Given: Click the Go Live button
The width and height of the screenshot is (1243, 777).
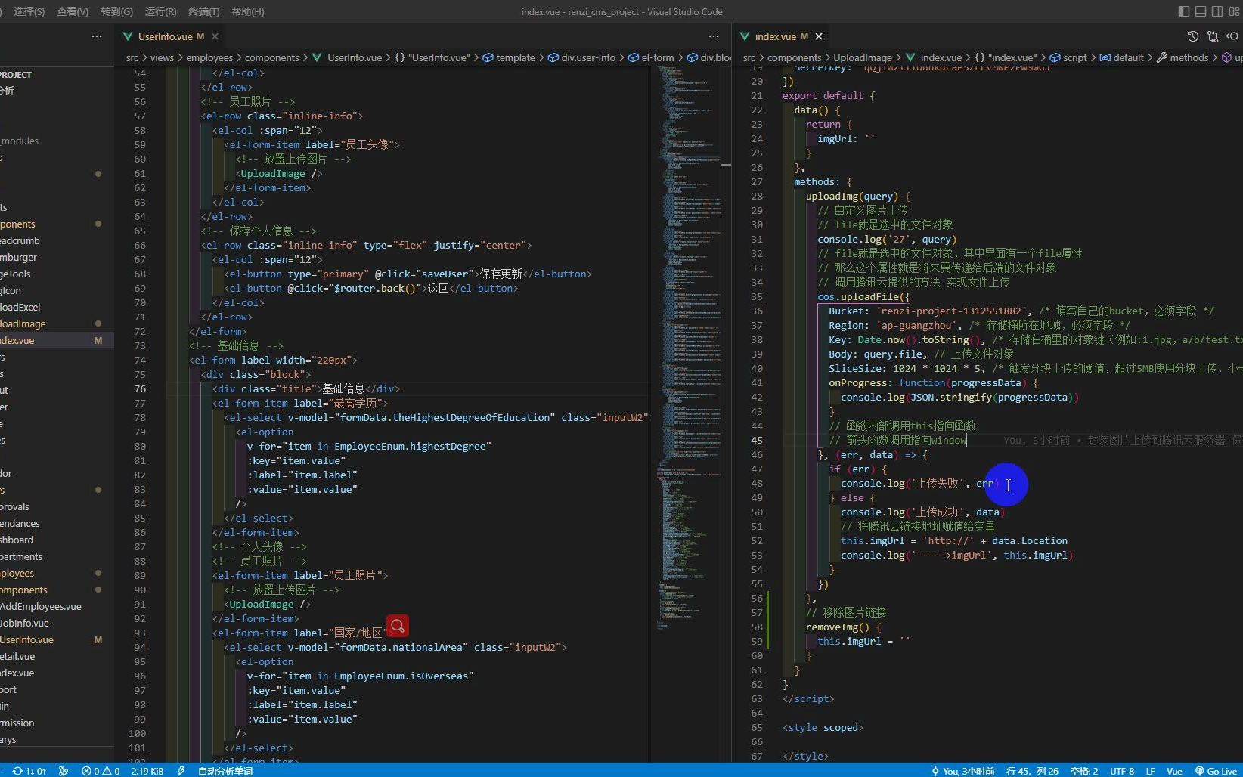Looking at the screenshot, I should [1216, 771].
